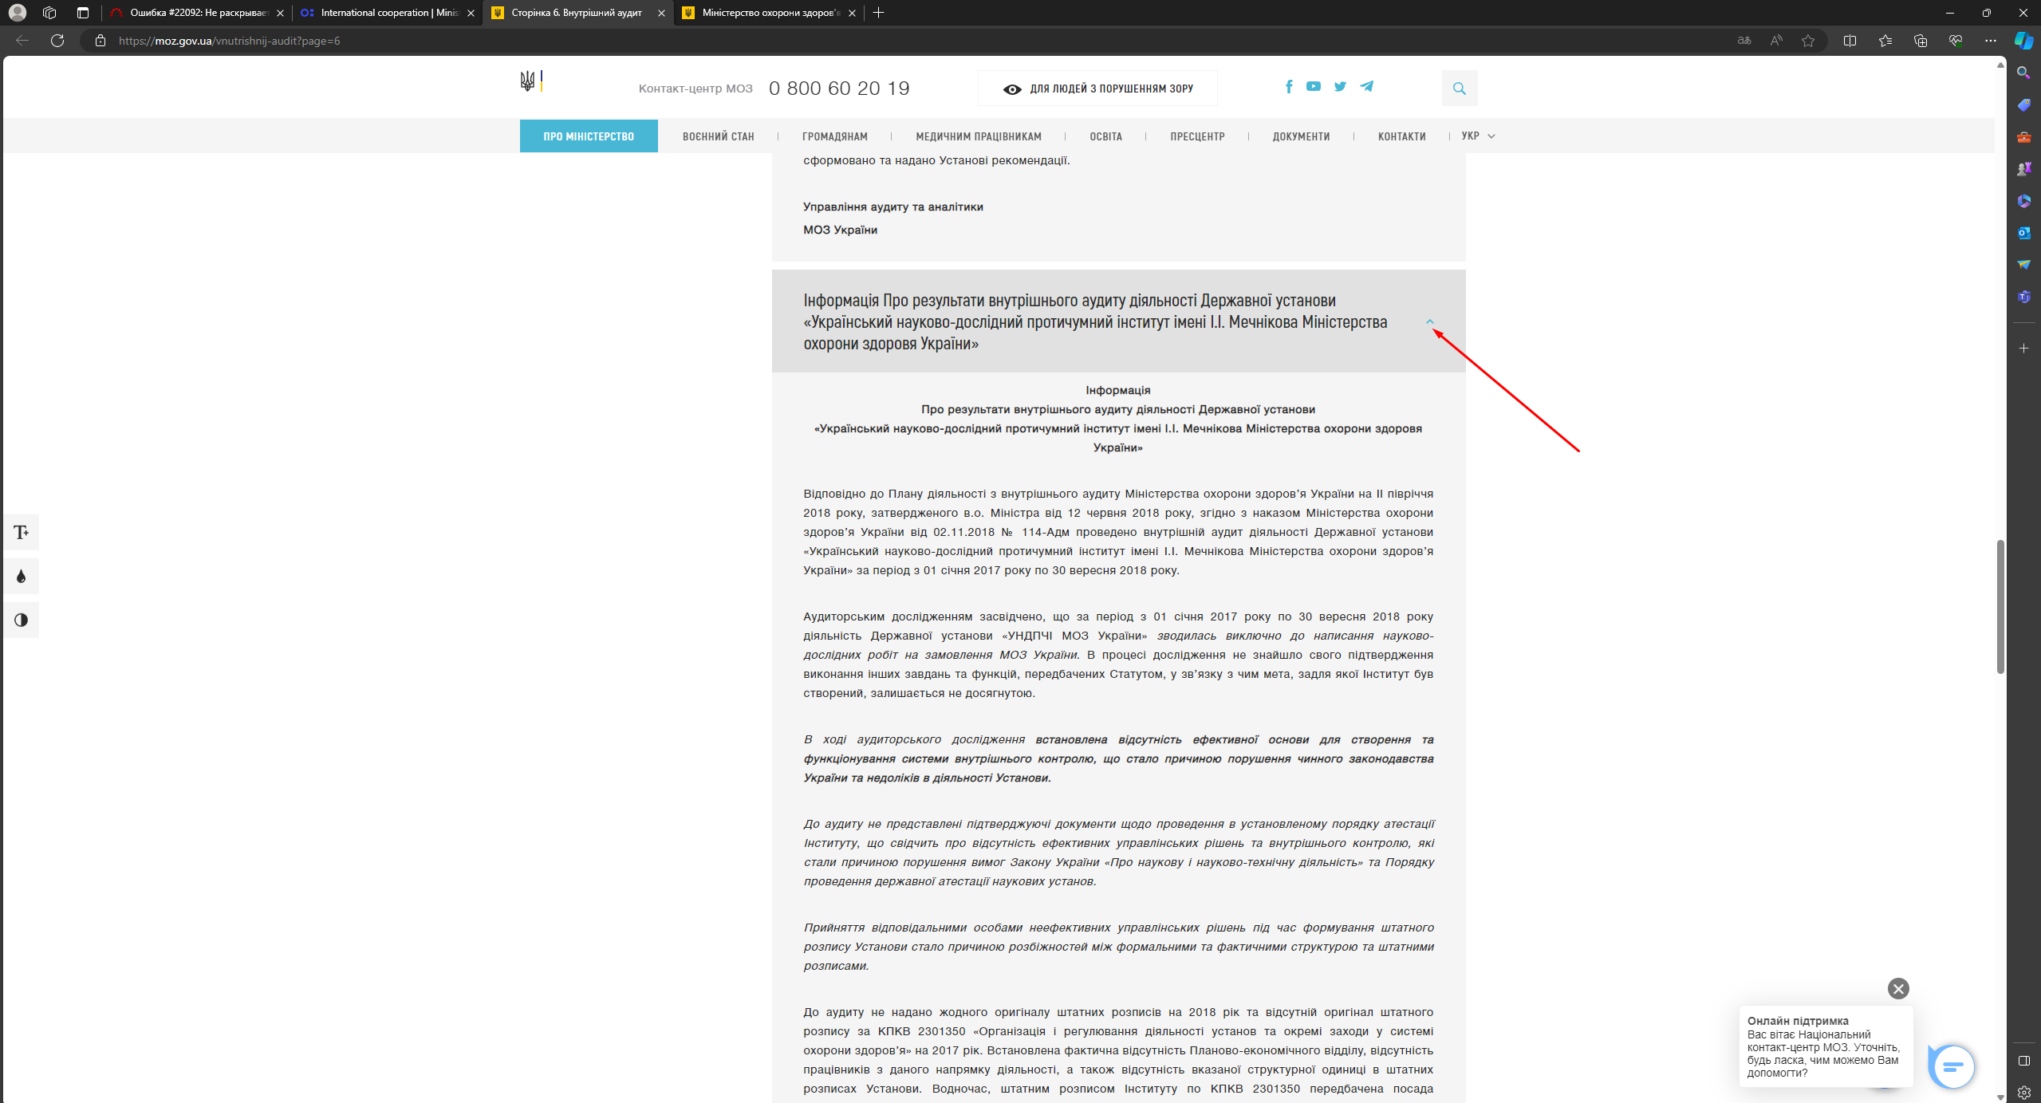Click the page vertical scrollbar thumb
The image size is (2041, 1103).
[x=2000, y=606]
